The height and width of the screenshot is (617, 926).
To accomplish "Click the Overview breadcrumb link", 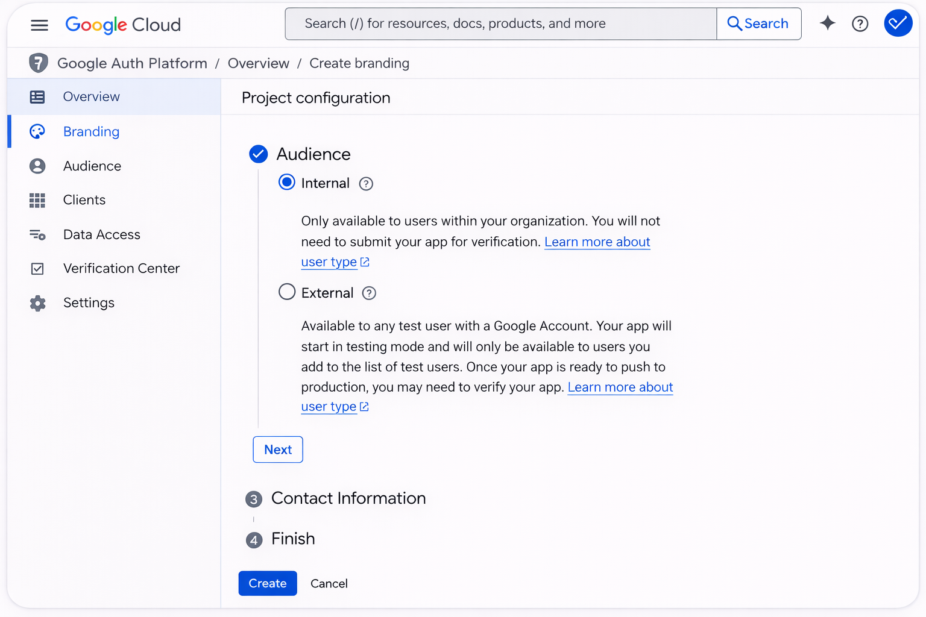I will tap(258, 63).
